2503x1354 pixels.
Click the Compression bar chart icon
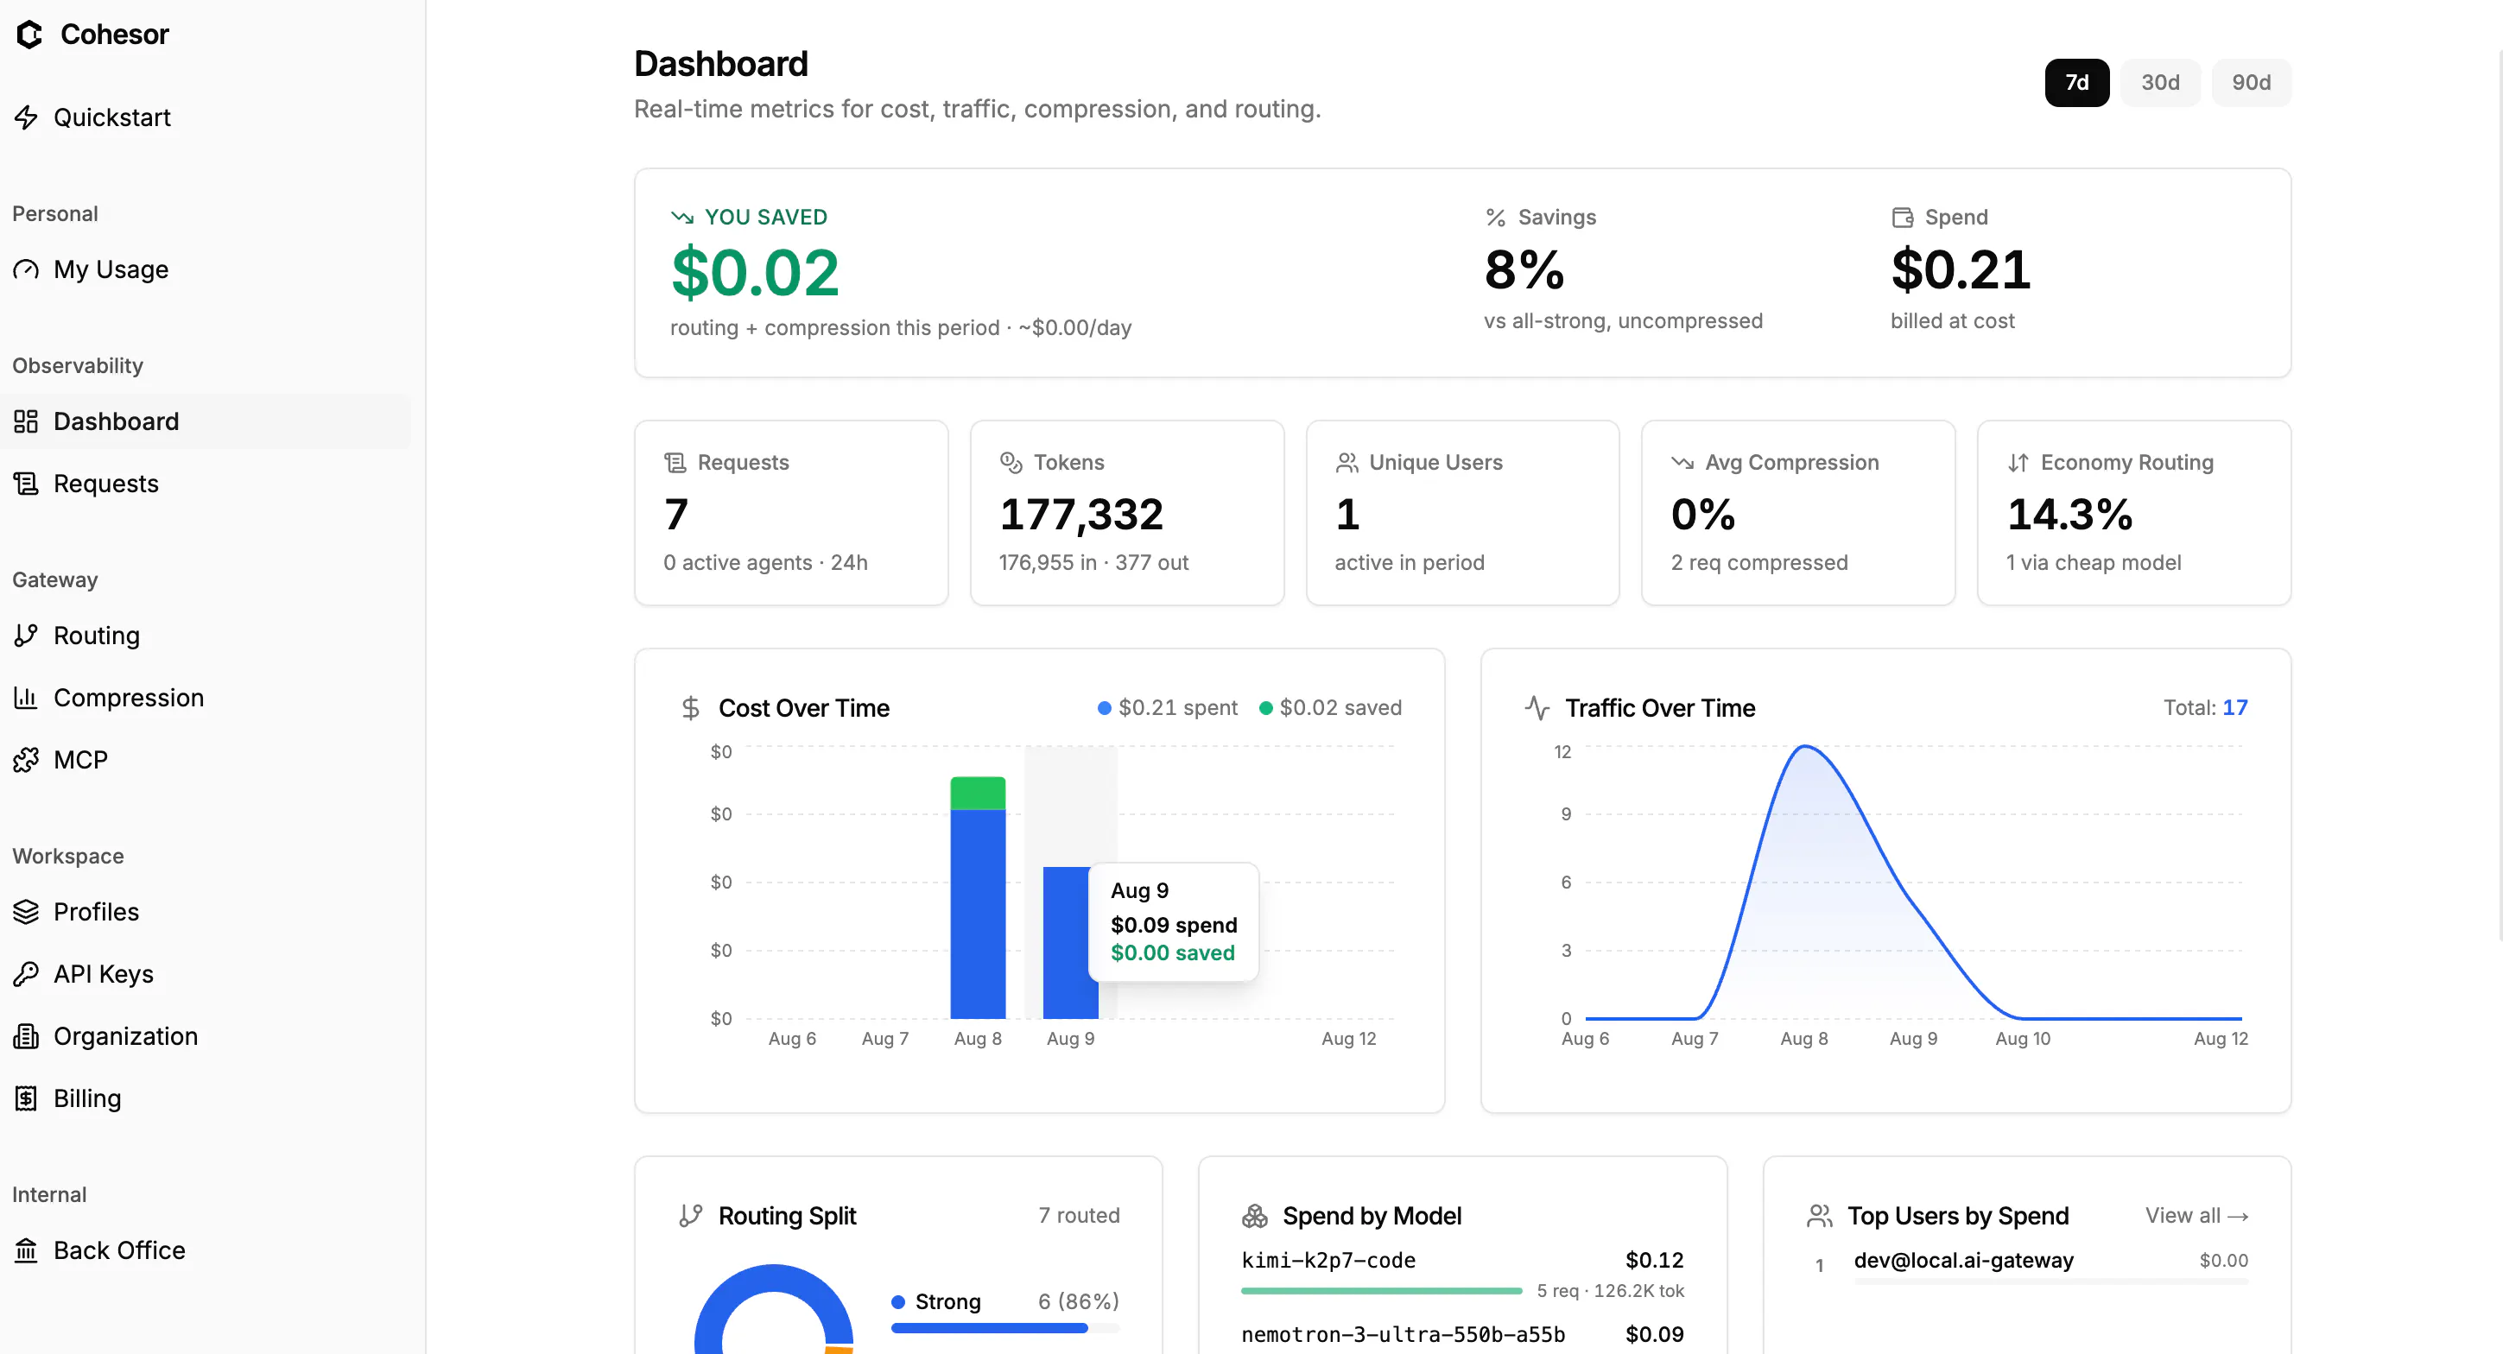coord(26,698)
